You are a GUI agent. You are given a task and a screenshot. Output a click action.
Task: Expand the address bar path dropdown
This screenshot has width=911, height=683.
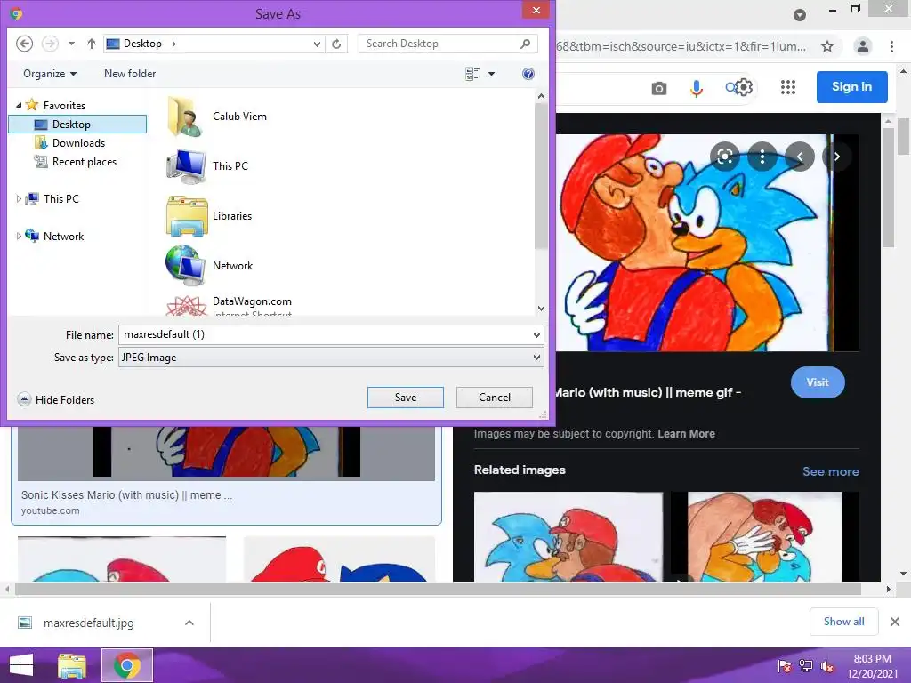pos(317,44)
